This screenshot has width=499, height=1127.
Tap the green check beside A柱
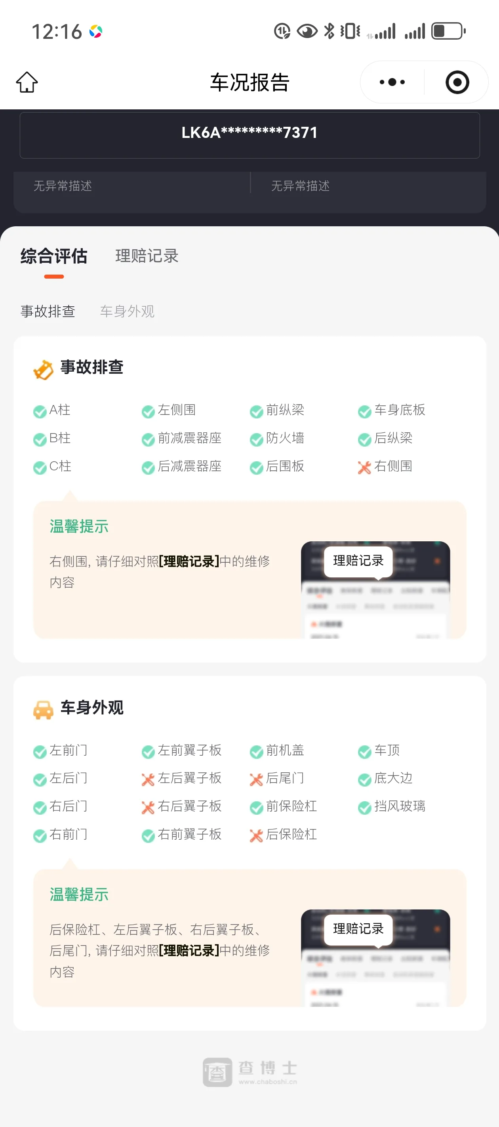(x=40, y=411)
